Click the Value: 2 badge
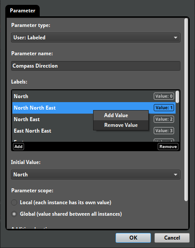 click(x=164, y=119)
